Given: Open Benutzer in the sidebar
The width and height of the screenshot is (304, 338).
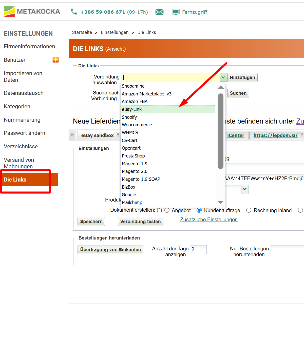Looking at the screenshot, I should coord(15,60).
